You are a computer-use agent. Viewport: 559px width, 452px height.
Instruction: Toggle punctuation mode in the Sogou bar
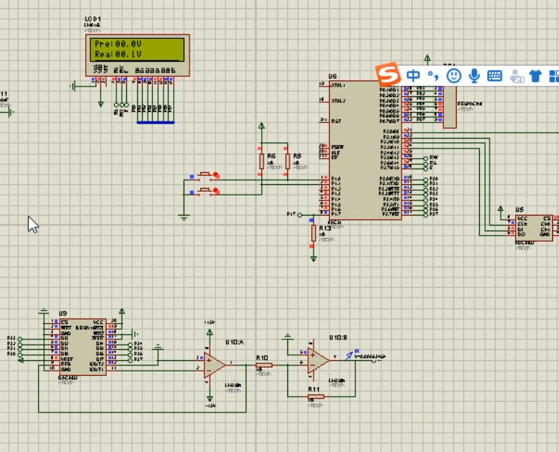pos(433,75)
